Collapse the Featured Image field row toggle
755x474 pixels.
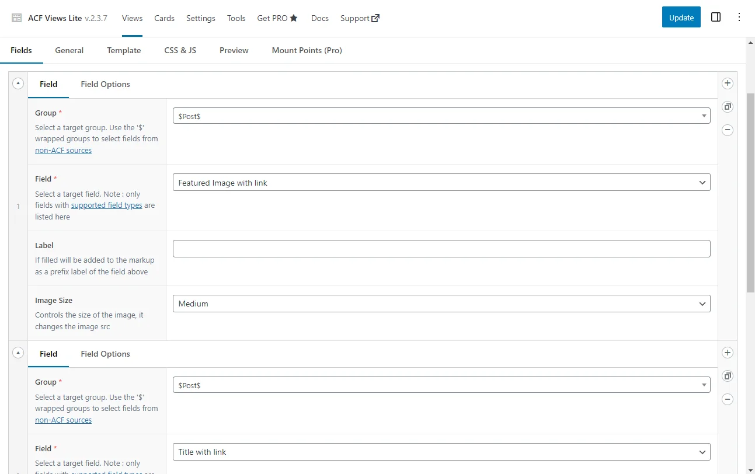18,83
